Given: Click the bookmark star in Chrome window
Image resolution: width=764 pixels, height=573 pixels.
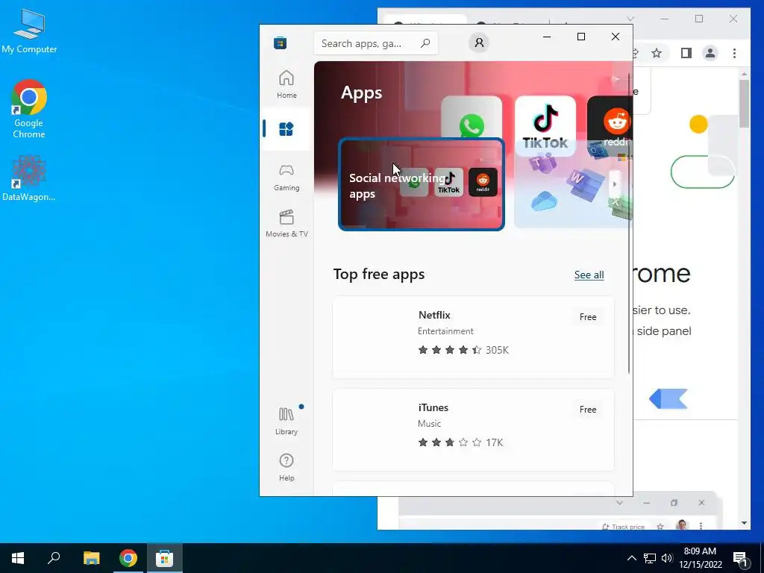Looking at the screenshot, I should pos(657,53).
